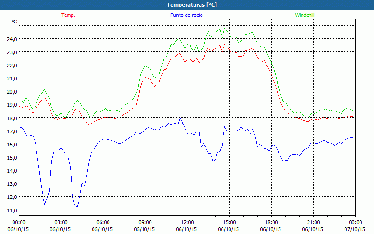Click the 21:00 time axis label

pos(313,223)
